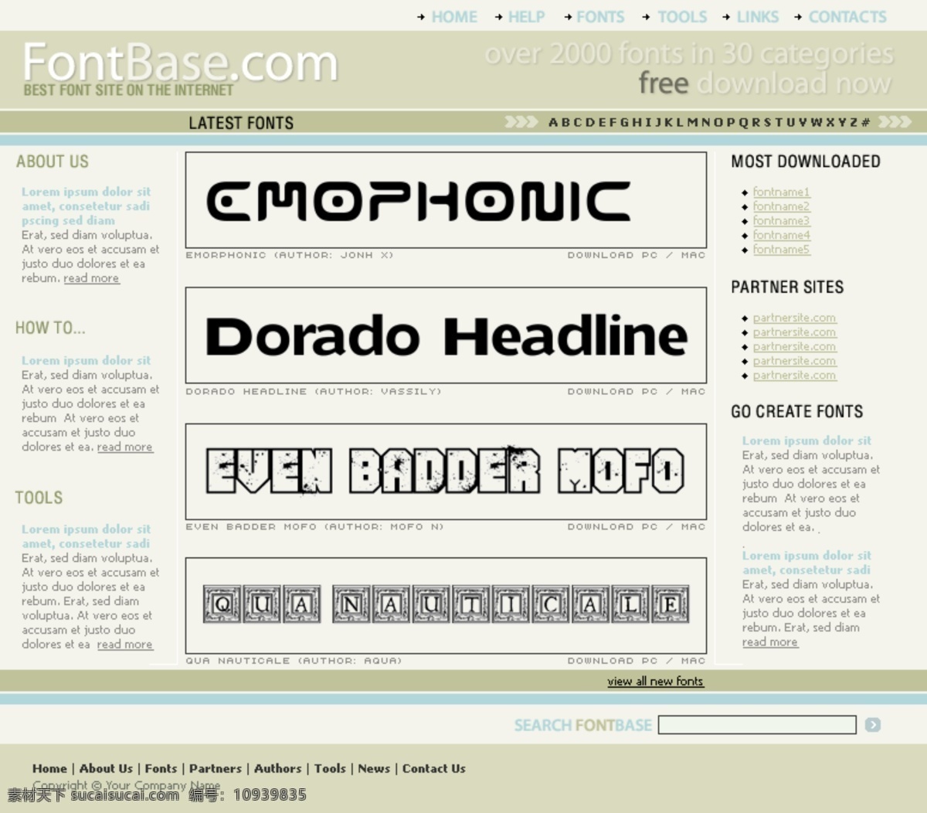Image resolution: width=927 pixels, height=813 pixels.
Task: Click read more under How To
Action: pyautogui.click(x=124, y=447)
